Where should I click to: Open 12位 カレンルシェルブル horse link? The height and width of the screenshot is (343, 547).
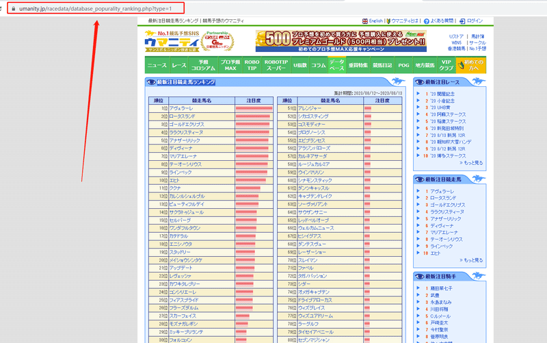coord(187,196)
